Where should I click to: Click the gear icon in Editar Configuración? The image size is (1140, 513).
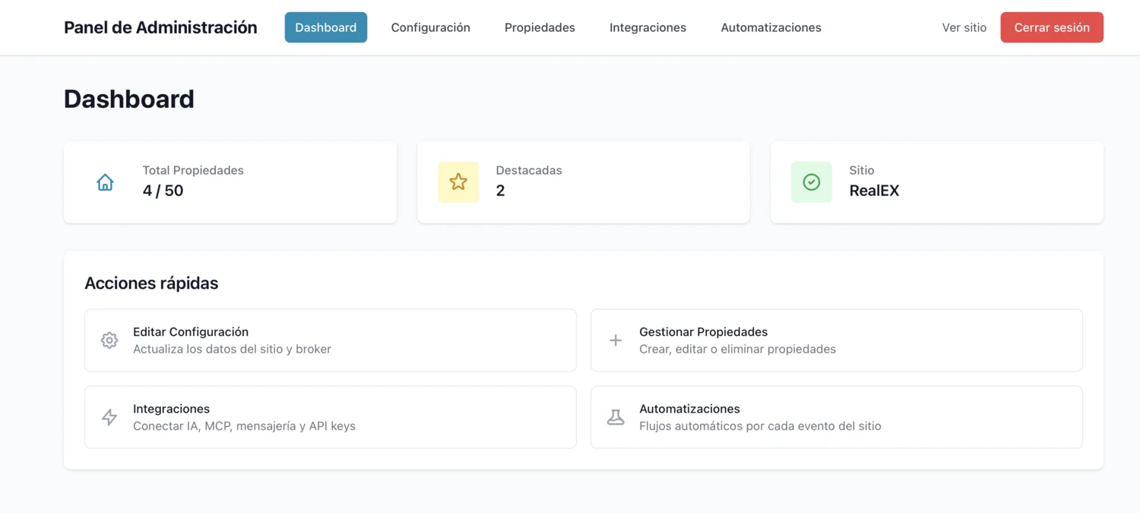(109, 340)
